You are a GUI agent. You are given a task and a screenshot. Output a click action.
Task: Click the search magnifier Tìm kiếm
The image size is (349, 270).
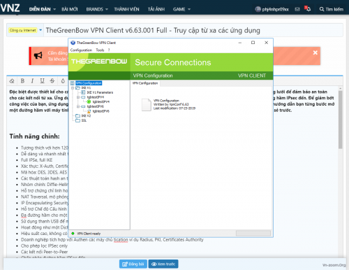point(332,9)
